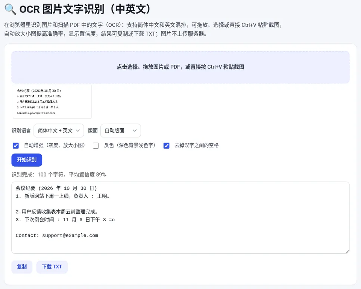Click inside the OCR result text area
The width and height of the screenshot is (361, 289).
pos(180,218)
